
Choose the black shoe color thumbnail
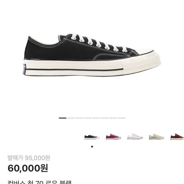(92, 137)
